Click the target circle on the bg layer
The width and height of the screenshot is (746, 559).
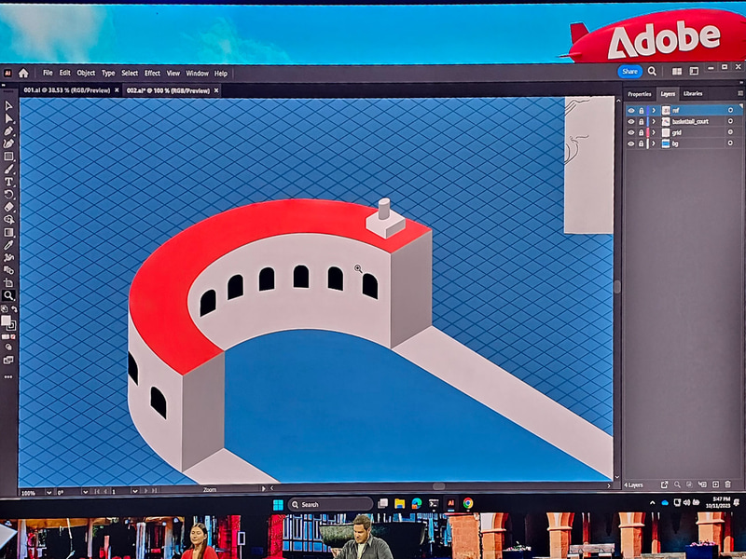[730, 143]
